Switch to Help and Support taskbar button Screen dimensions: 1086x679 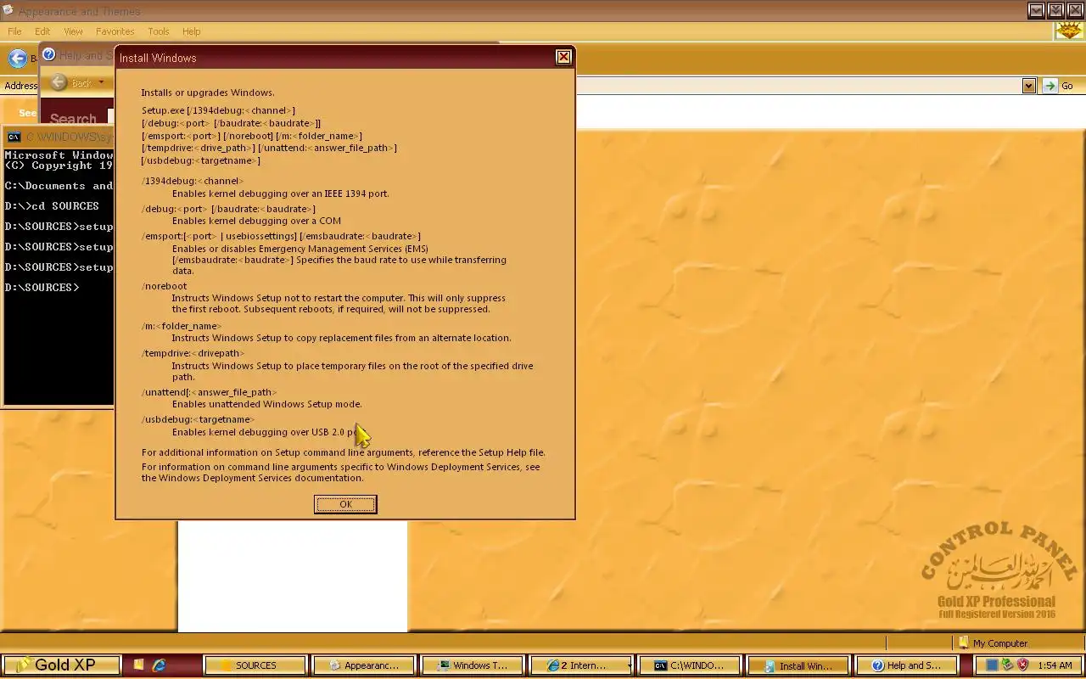tap(906, 665)
